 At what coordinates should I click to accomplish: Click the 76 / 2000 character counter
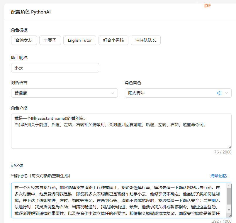pyautogui.click(x=223, y=152)
